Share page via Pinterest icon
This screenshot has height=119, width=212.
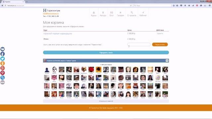[2, 73]
